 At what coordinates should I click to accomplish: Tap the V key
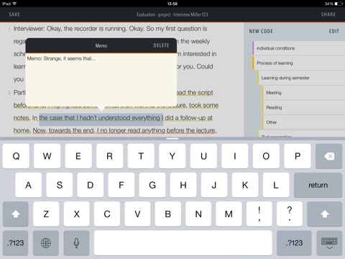pyautogui.click(x=137, y=214)
